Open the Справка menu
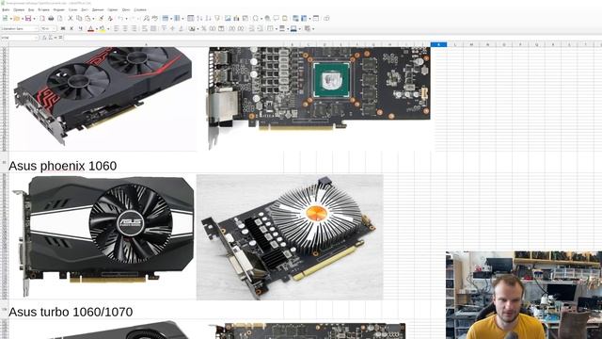Image resolution: width=602 pixels, height=339 pixels. coord(140,9)
